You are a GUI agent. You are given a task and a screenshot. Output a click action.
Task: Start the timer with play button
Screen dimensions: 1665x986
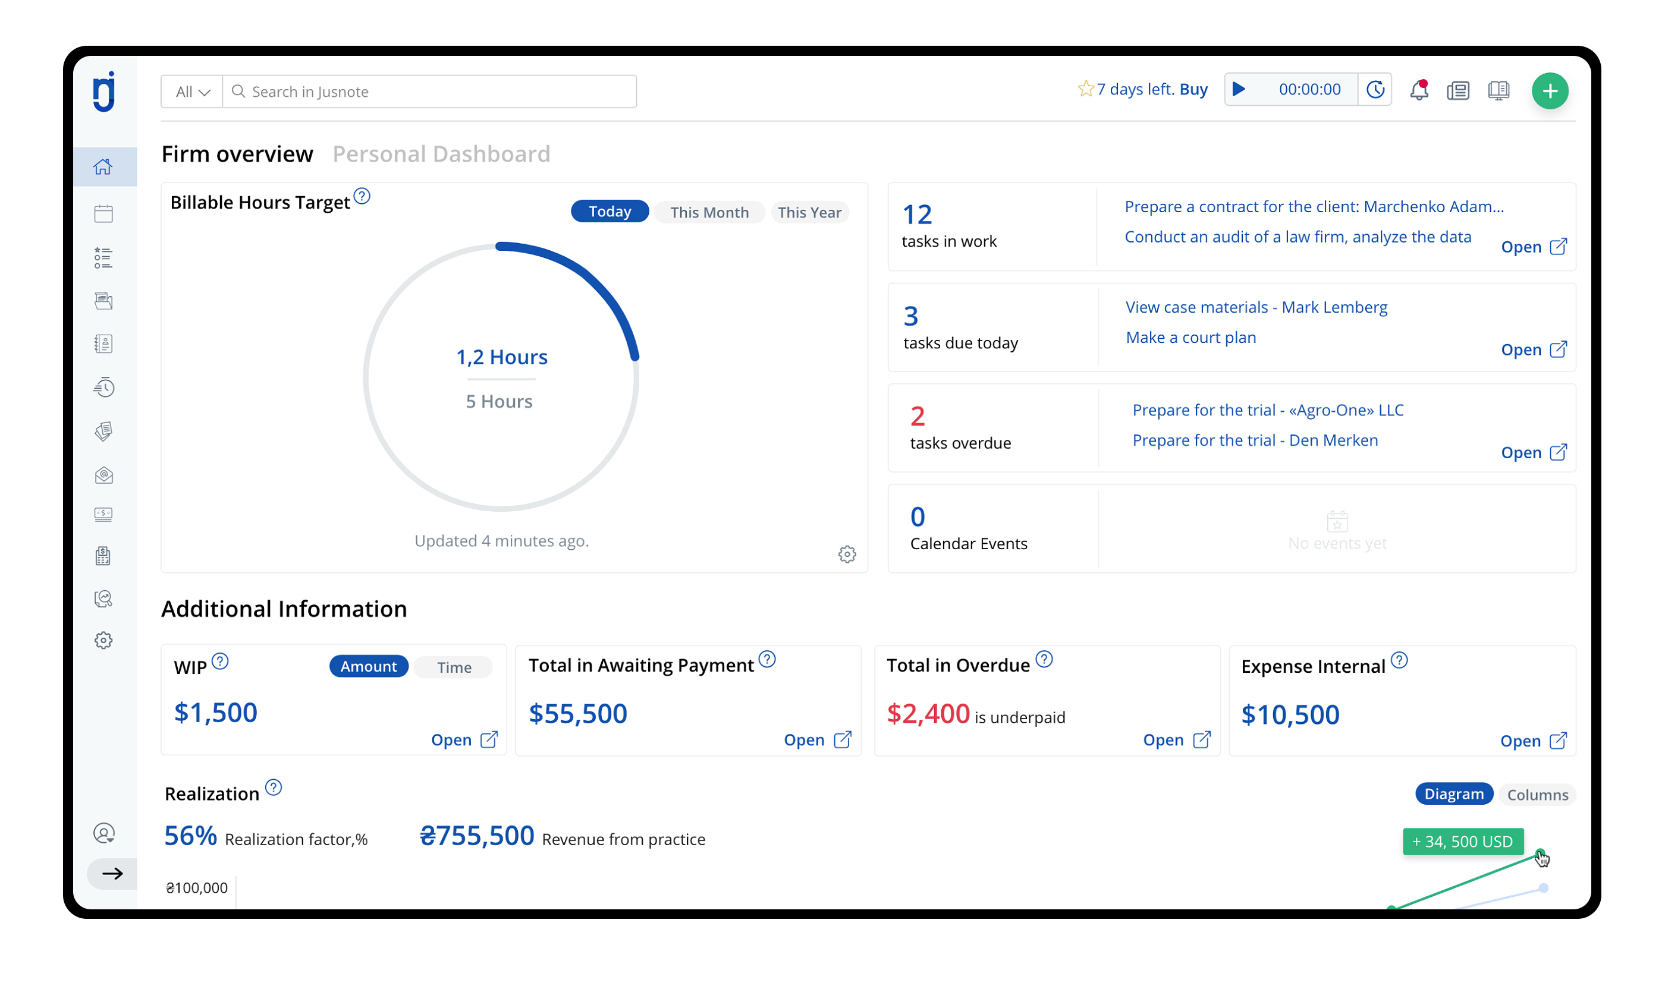click(x=1239, y=90)
